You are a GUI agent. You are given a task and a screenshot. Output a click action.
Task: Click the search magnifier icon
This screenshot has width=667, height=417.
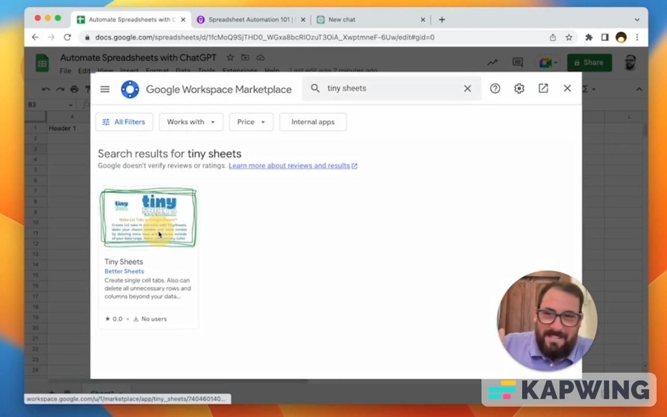315,89
